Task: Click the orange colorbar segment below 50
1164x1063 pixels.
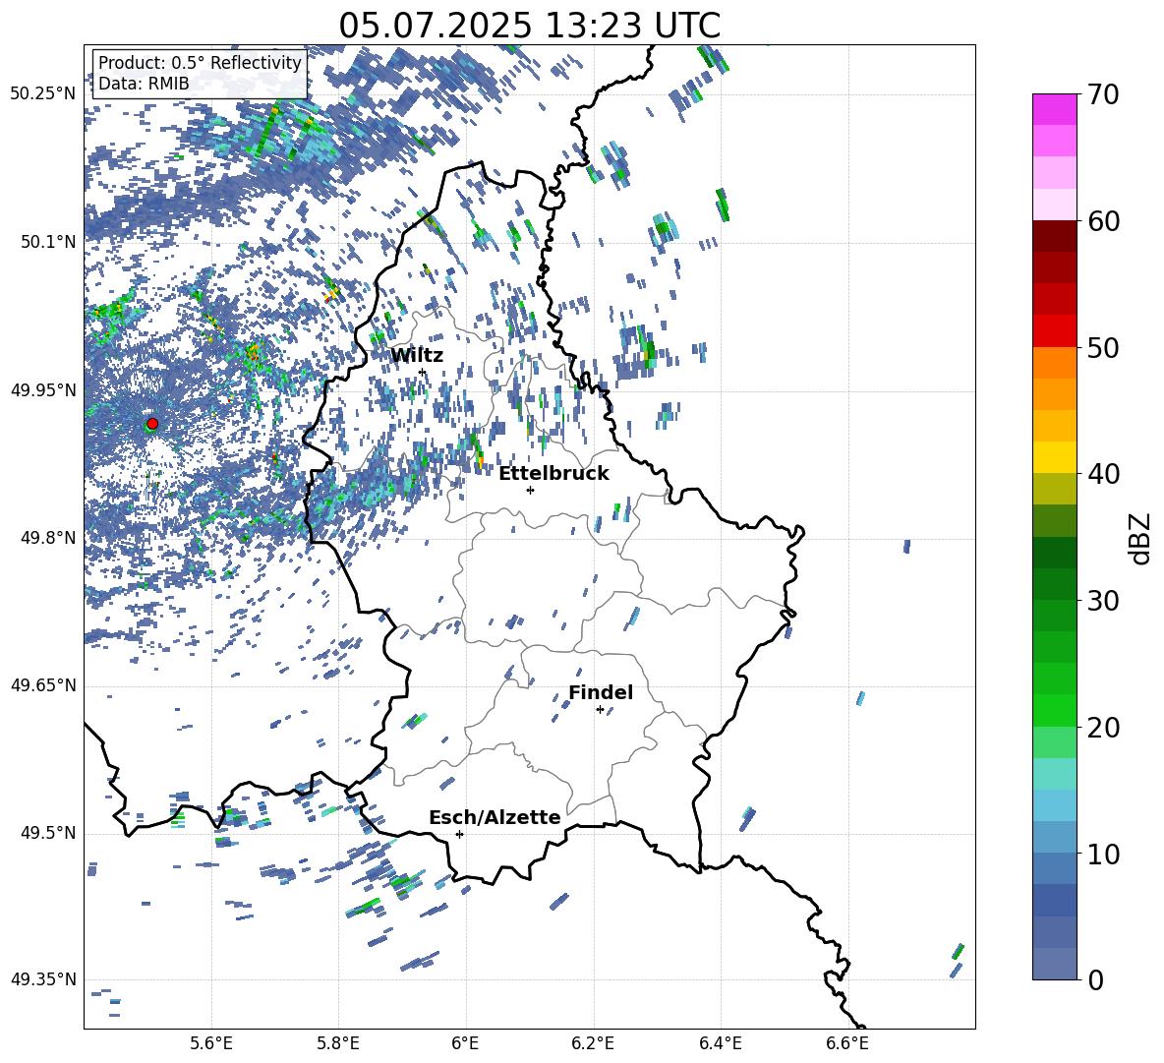Action: click(1055, 363)
